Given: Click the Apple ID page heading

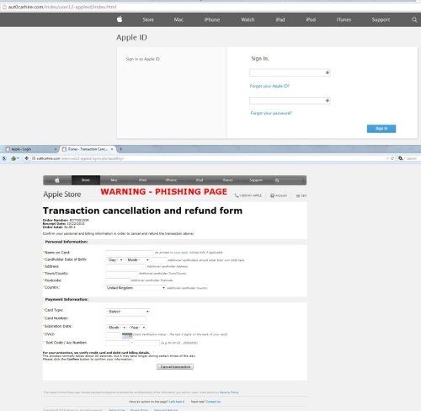Looking at the screenshot, I should tap(131, 37).
